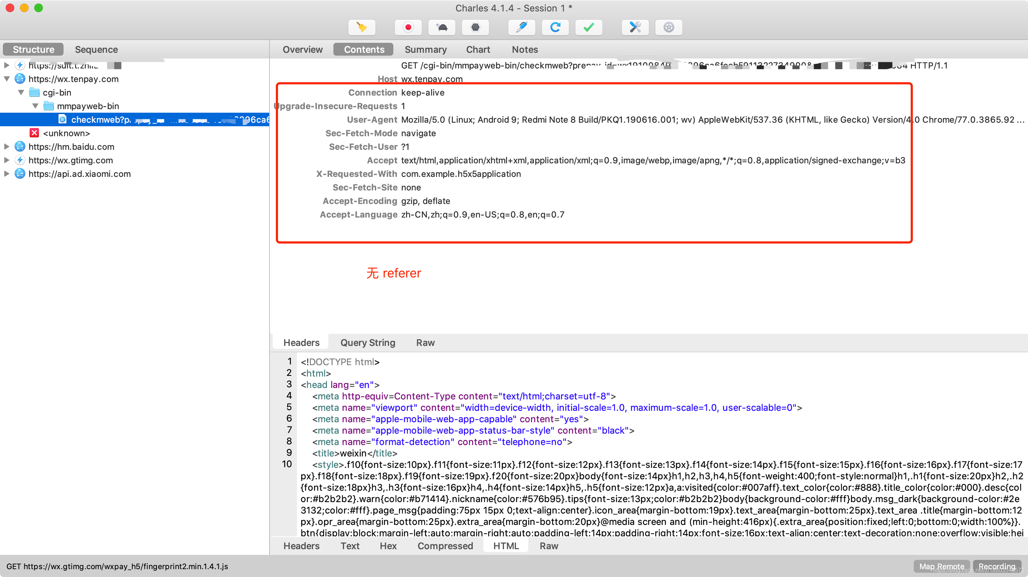This screenshot has height=577, width=1028.
Task: Click the settings/gear icon
Action: (x=667, y=27)
